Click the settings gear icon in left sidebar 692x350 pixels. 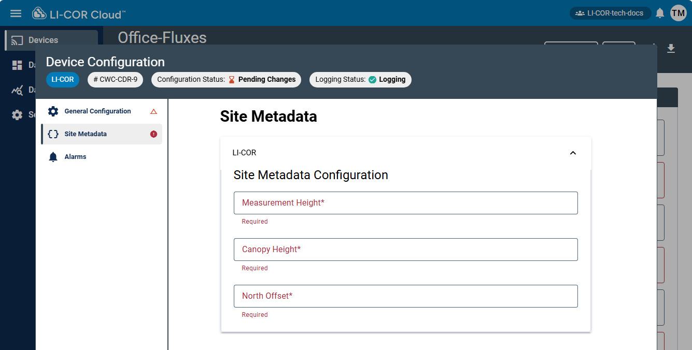(x=17, y=115)
